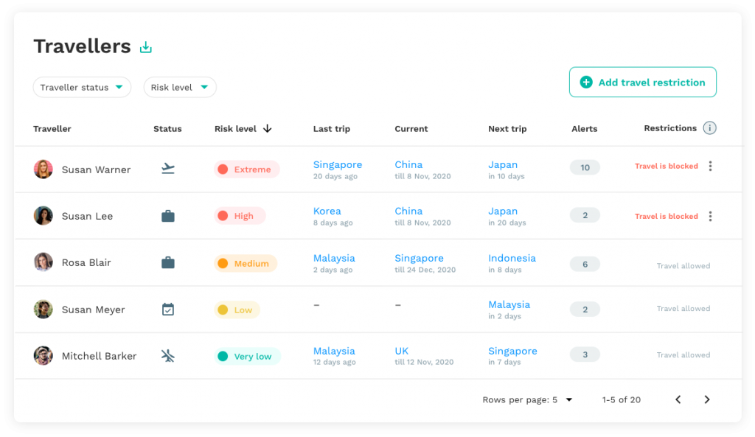Click the Current column header
755x437 pixels.
click(411, 128)
